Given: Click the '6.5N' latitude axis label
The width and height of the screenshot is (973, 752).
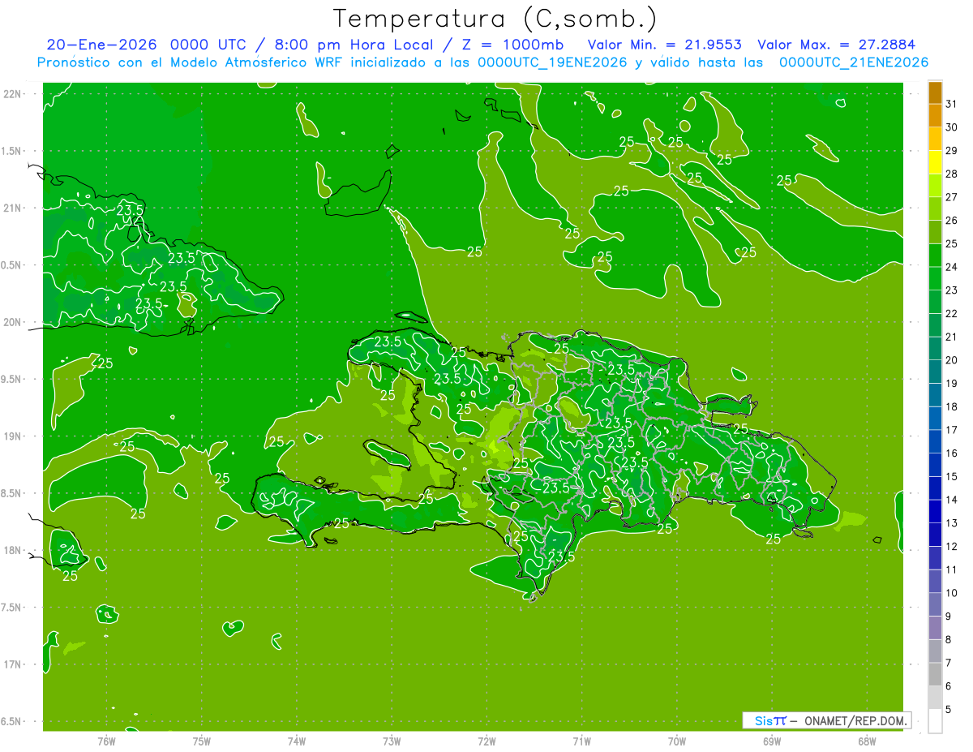Looking at the screenshot, I should point(11,721).
